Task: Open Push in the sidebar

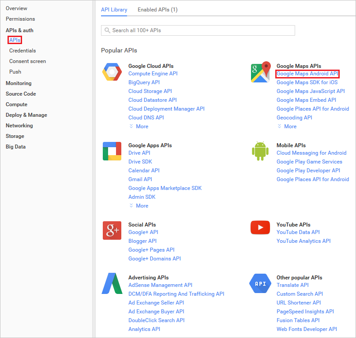Action: 15,72
